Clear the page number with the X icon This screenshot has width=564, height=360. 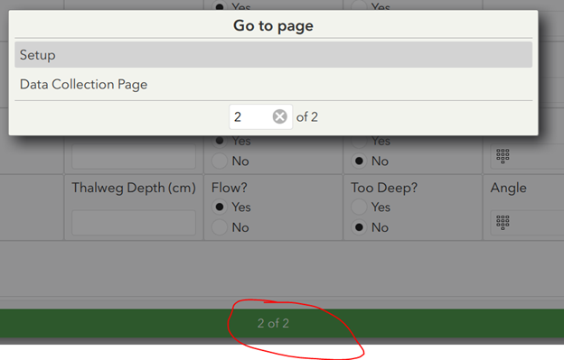279,116
